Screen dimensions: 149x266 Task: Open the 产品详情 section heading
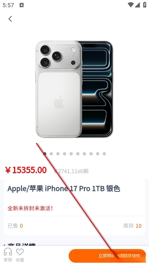(x=22, y=245)
